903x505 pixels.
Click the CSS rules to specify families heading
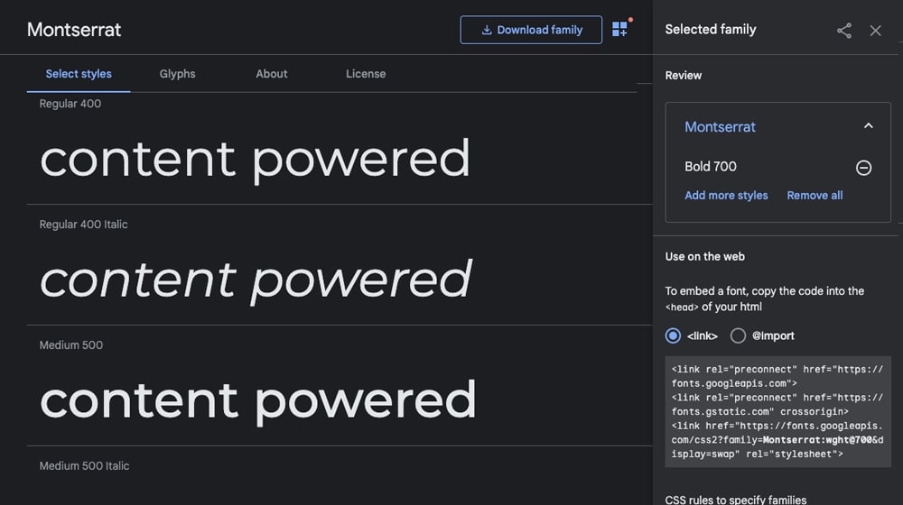tap(735, 500)
